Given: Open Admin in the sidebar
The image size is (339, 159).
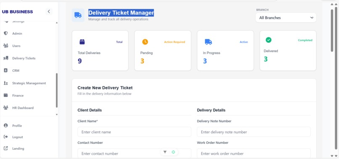Looking at the screenshot, I should (17, 34).
